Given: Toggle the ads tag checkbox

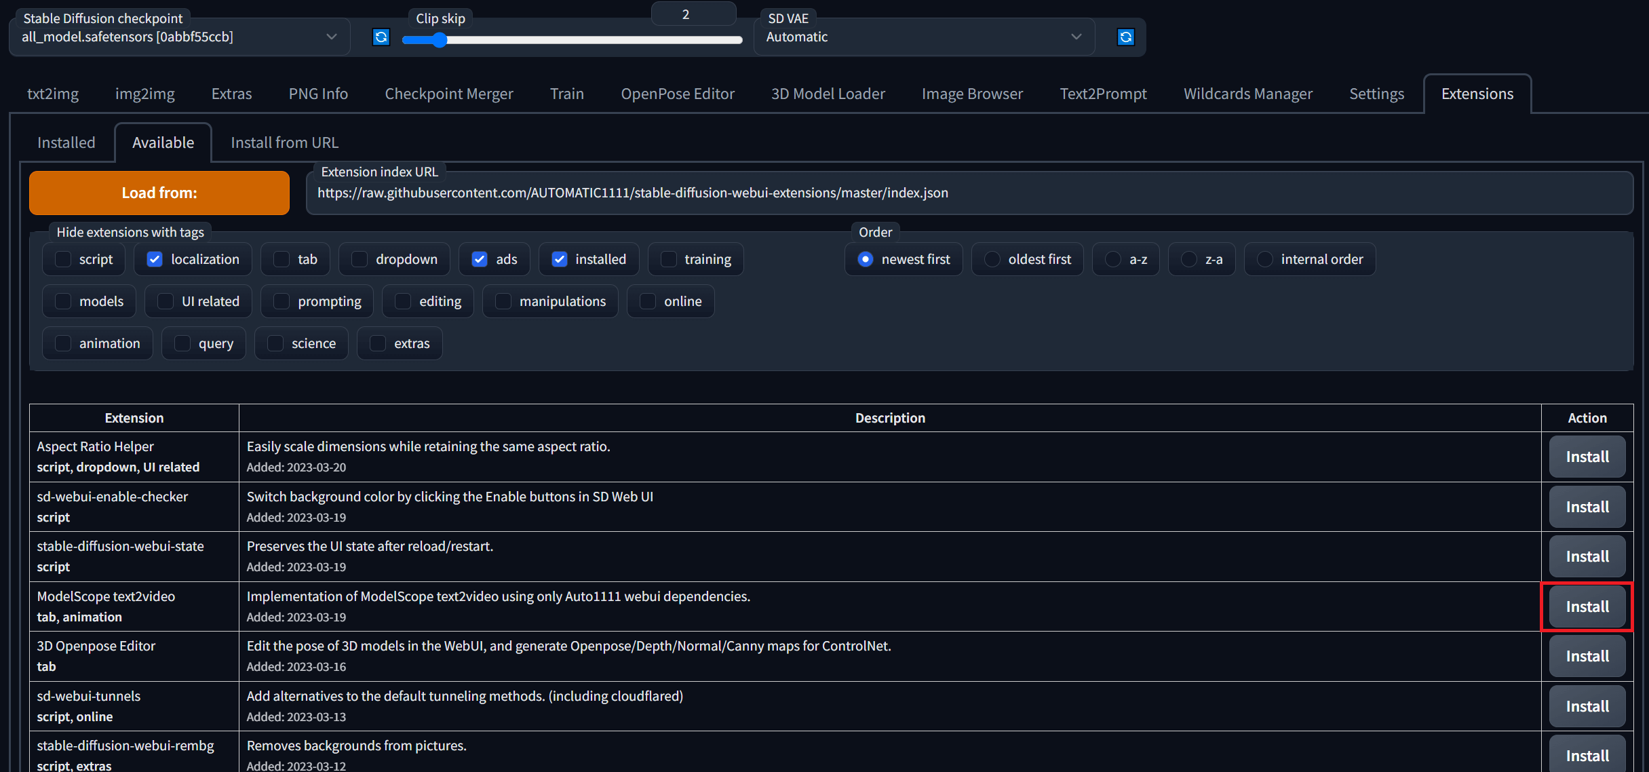Looking at the screenshot, I should [x=480, y=259].
